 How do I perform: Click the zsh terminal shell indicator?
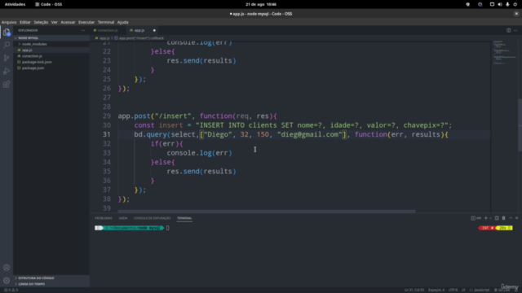[476, 218]
